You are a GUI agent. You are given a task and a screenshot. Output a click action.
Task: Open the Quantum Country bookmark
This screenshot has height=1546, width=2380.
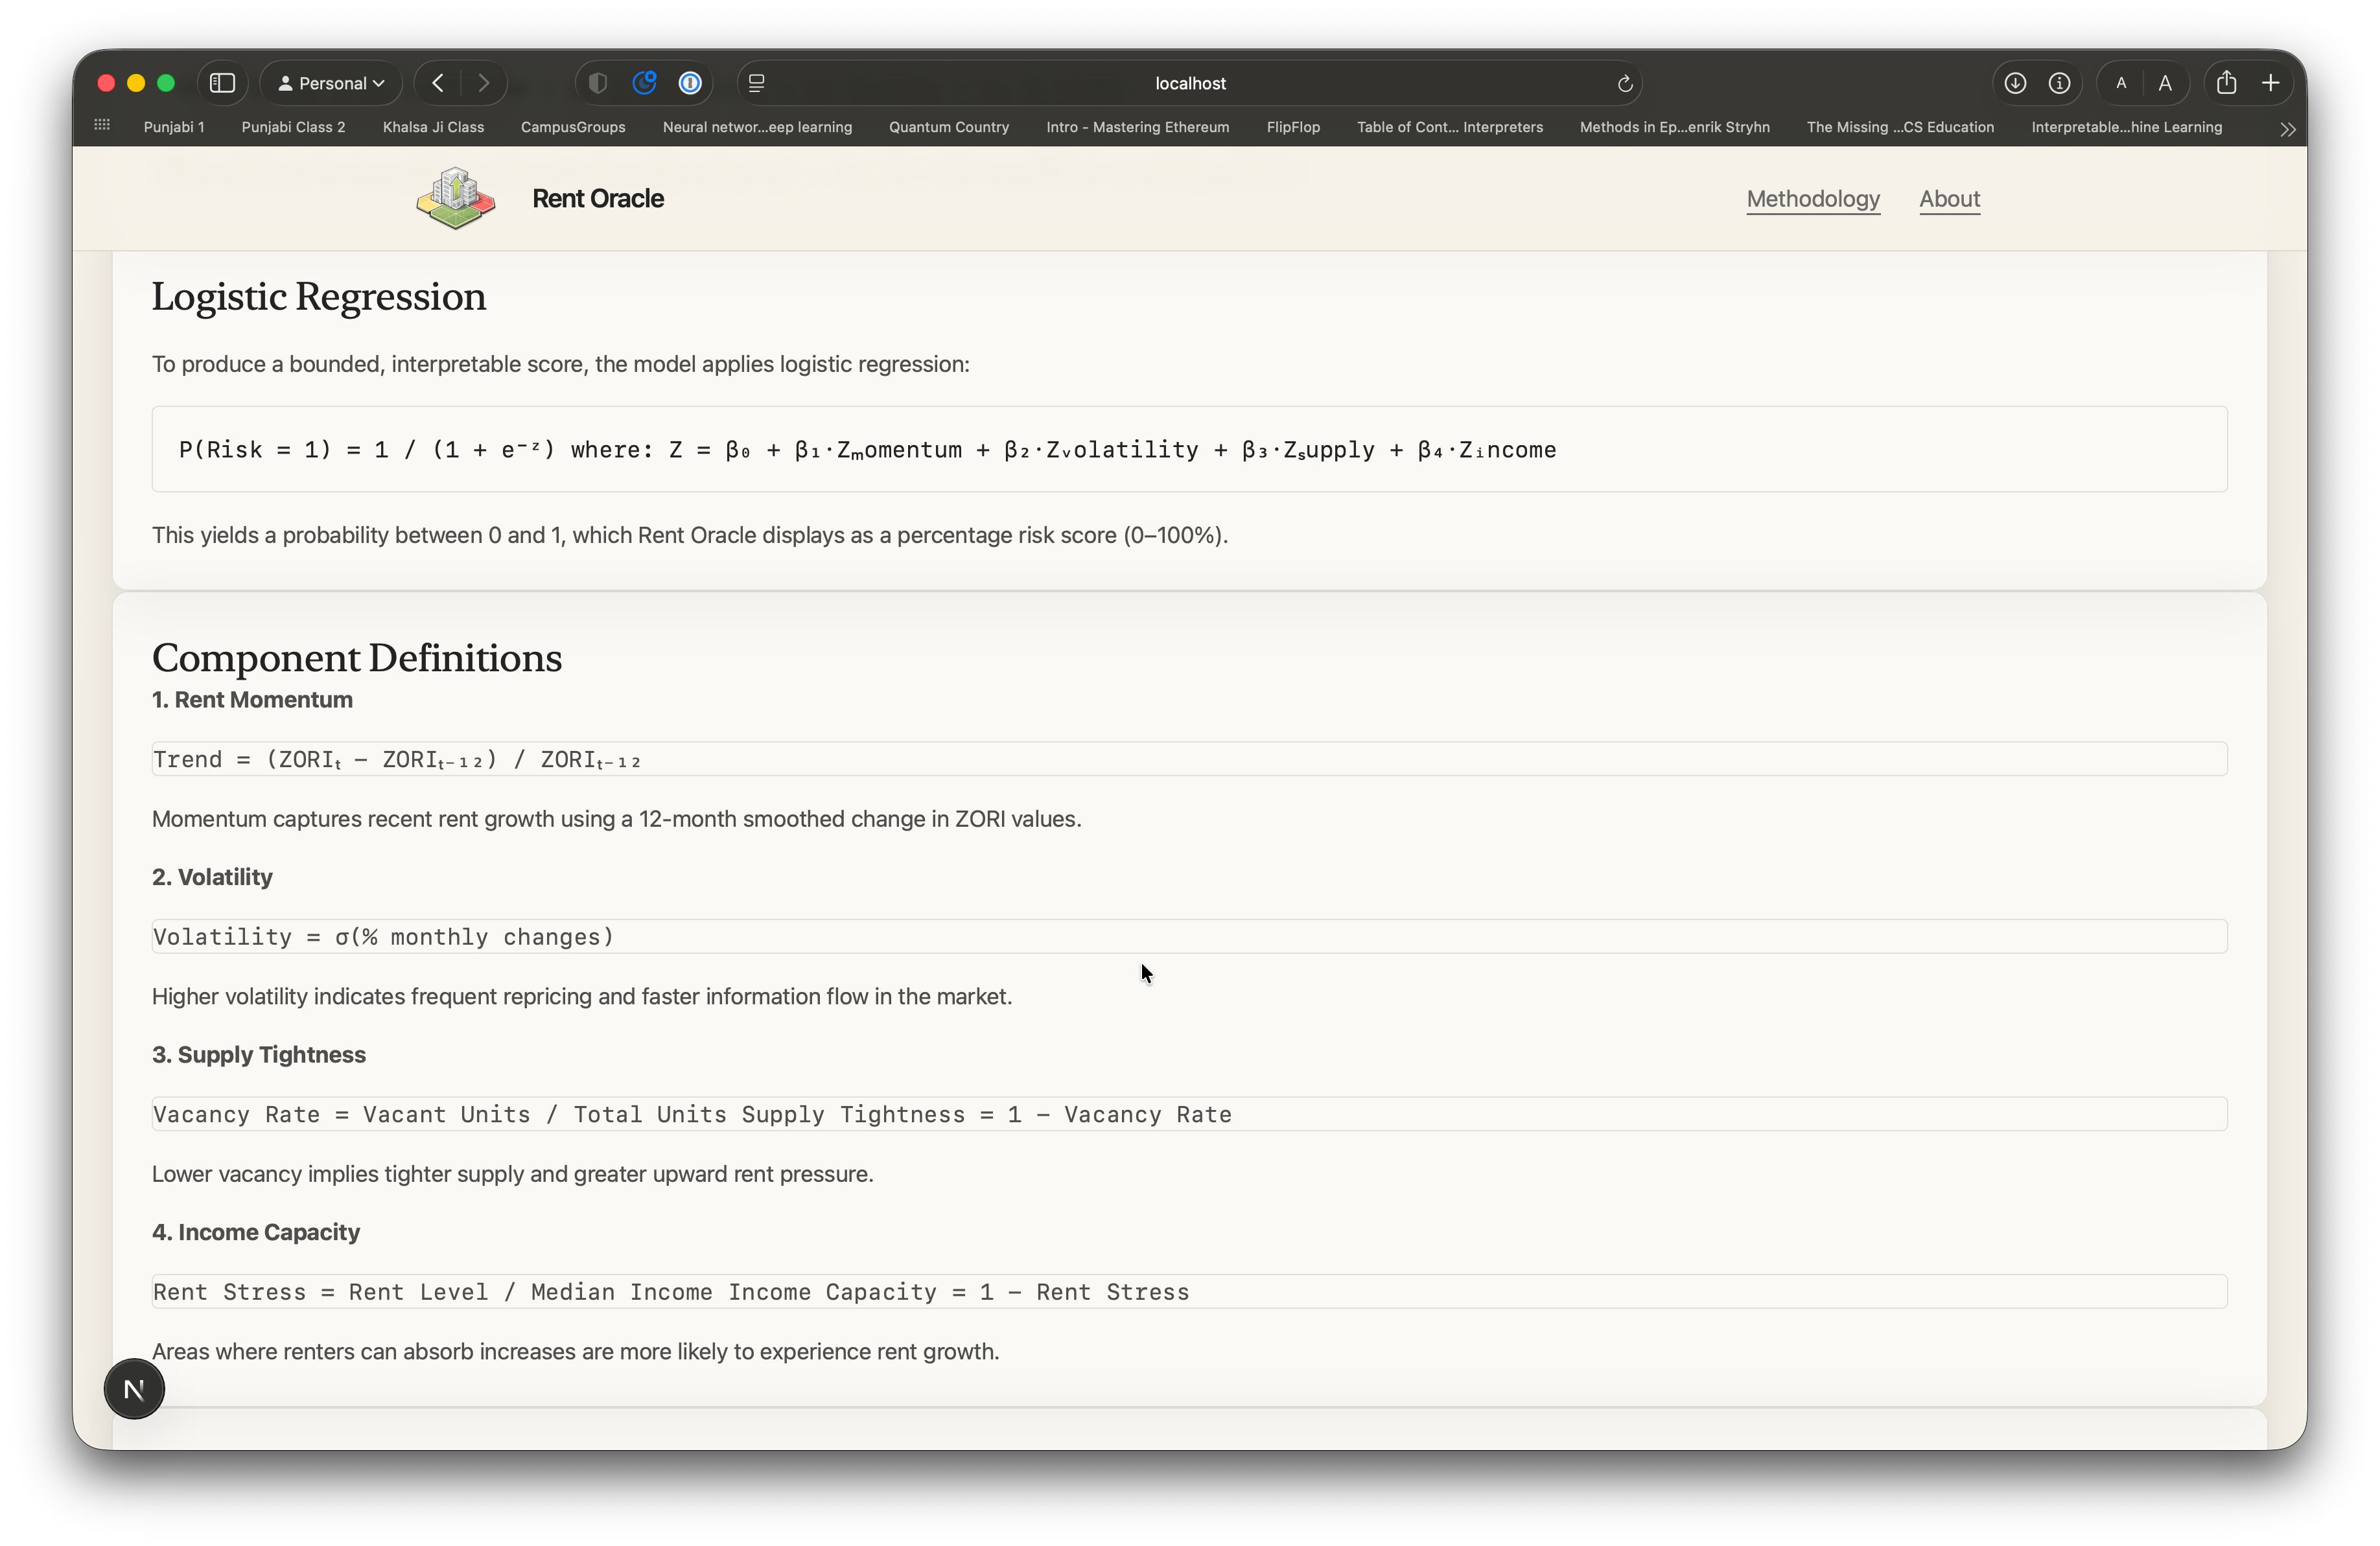948,127
